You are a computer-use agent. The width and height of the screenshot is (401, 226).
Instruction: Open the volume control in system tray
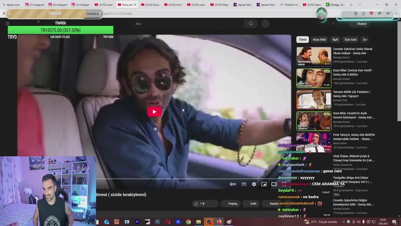pos(358,222)
